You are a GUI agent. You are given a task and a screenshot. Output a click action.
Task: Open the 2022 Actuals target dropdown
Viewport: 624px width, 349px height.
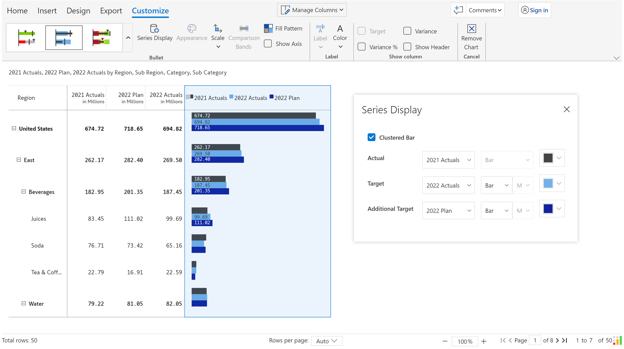(x=448, y=185)
